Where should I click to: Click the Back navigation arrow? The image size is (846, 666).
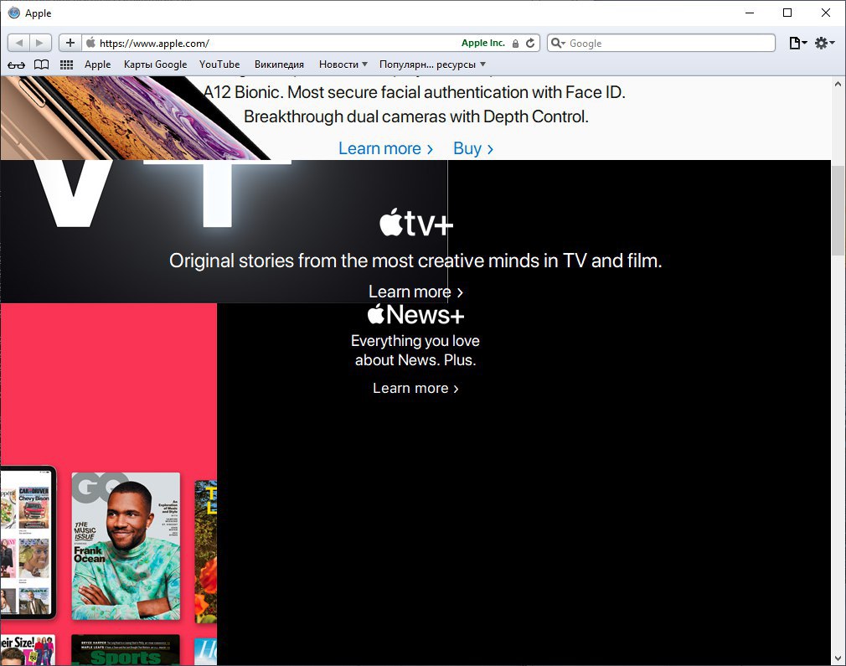[x=19, y=43]
